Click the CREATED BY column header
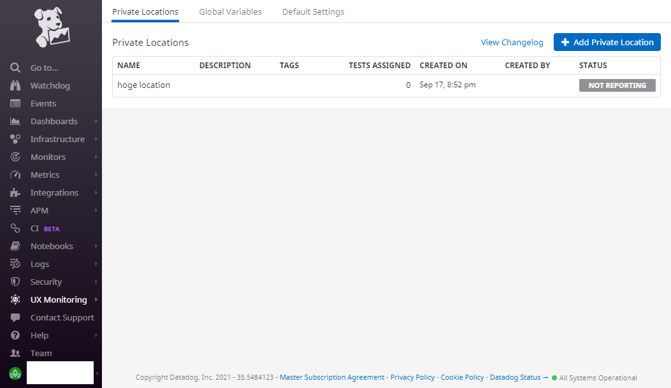The width and height of the screenshot is (671, 388). coord(527,66)
